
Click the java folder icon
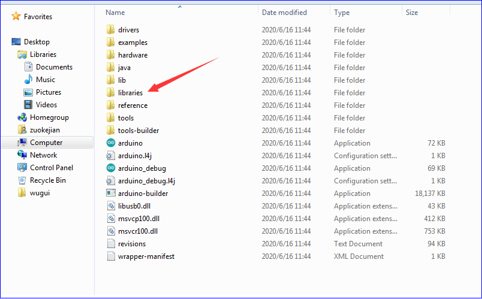click(111, 68)
